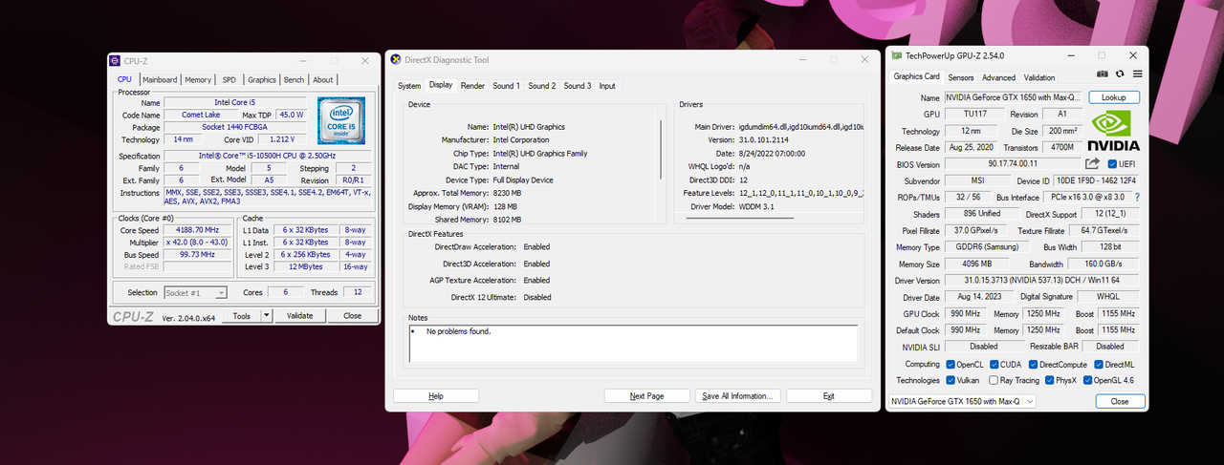Screen dimensions: 1224x465
Task: Open the GPU selection dropdown in GPU-Z
Action: tap(962, 402)
